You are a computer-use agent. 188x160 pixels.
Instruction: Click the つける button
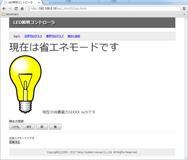15,127
